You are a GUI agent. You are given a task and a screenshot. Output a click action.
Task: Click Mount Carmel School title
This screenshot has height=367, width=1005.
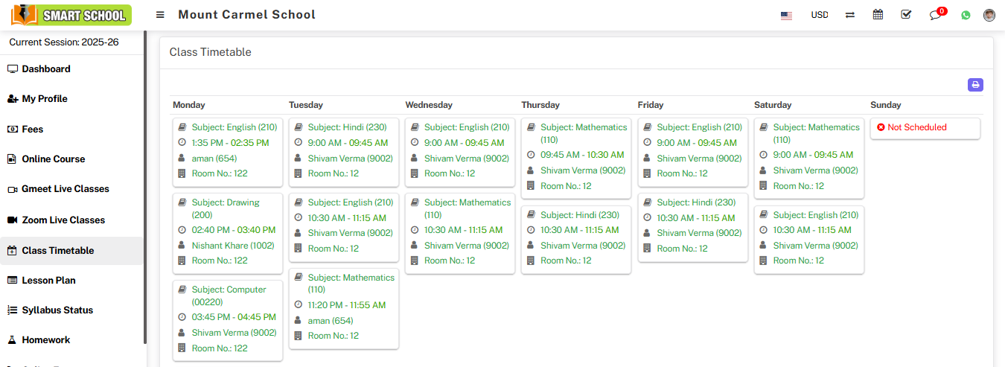247,15
